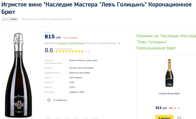Click the Игристое-белое, сухое, брют type link
Image resolution: width=196 pixels, height=119 pixels.
coord(84,60)
